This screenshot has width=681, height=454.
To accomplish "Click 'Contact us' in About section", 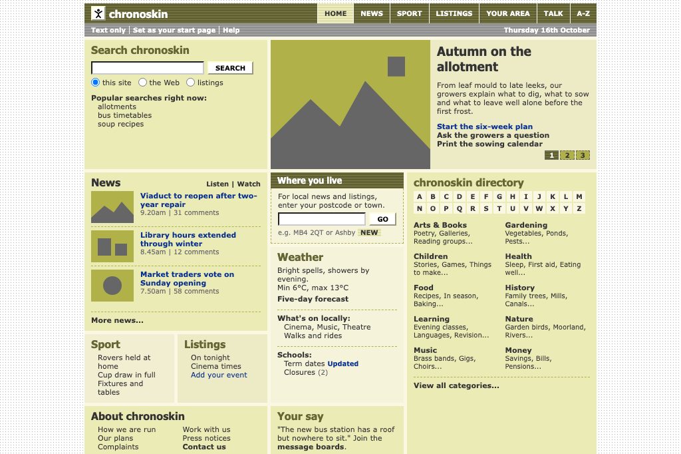I will (204, 447).
